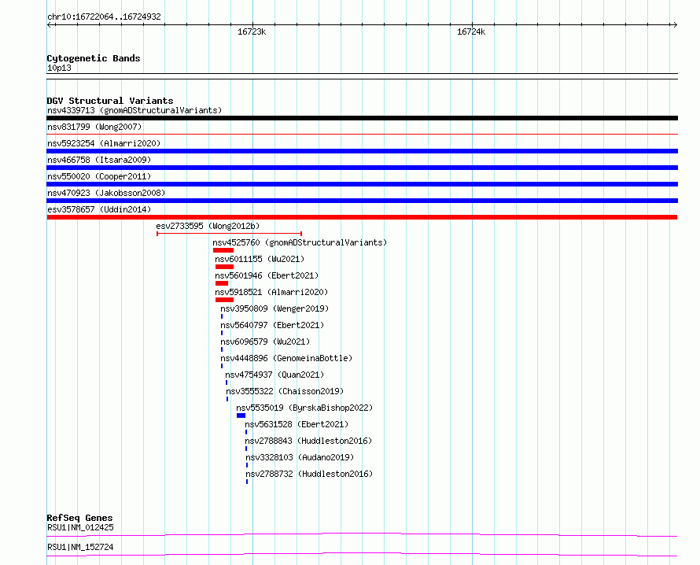Click the nsv4448896 (GenomeinaBottle) label
This screenshot has width=700, height=565.
(286, 358)
